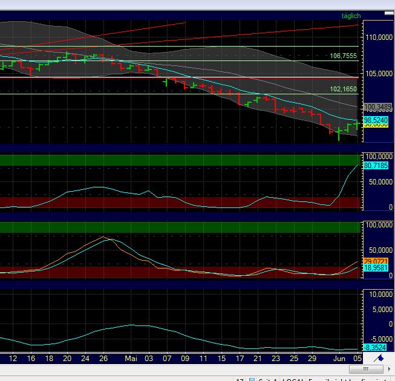The width and height of the screenshot is (395, 381).
Task: Click the blue flag icon beside the date axis
Action: pos(379,358)
